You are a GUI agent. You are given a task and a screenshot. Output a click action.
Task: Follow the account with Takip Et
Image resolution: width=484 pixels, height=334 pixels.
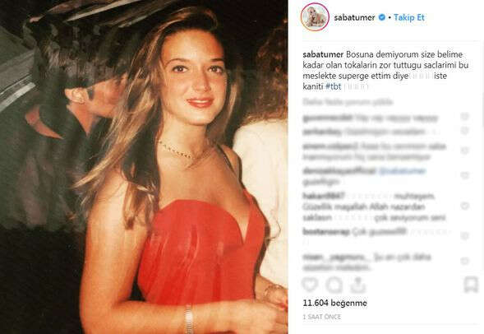[x=409, y=17]
